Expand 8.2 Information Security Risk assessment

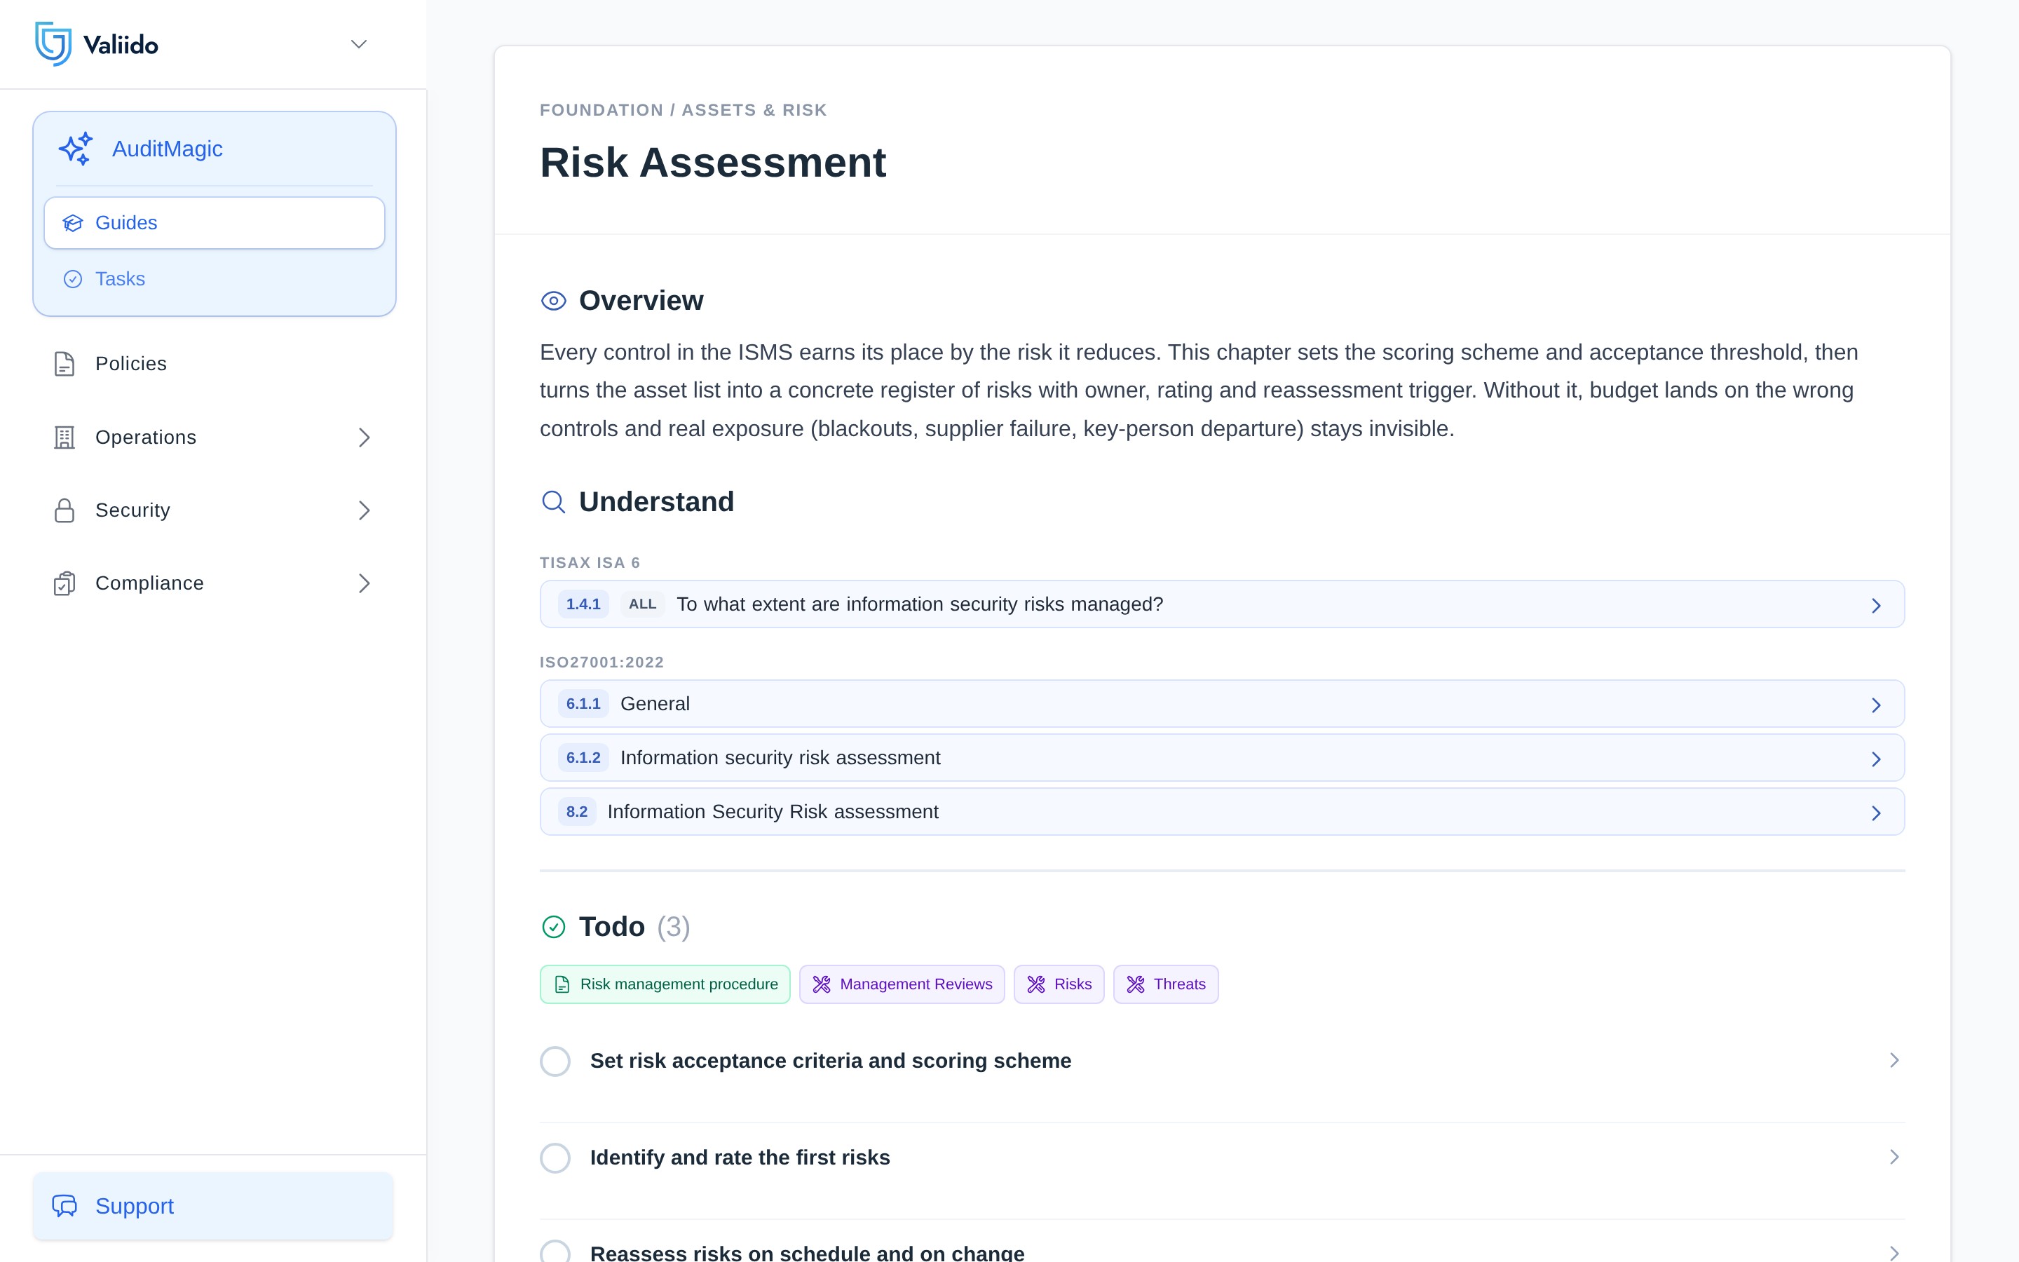[1221, 811]
